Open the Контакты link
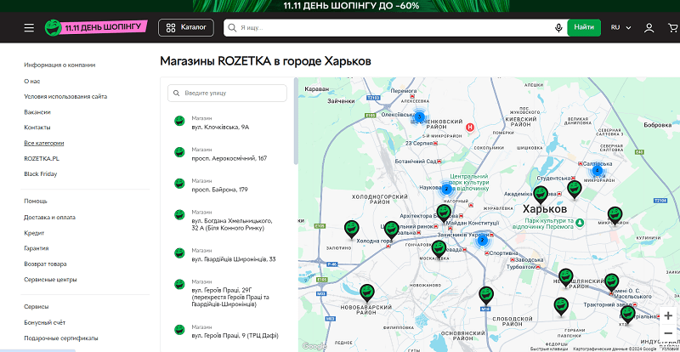 coord(37,128)
